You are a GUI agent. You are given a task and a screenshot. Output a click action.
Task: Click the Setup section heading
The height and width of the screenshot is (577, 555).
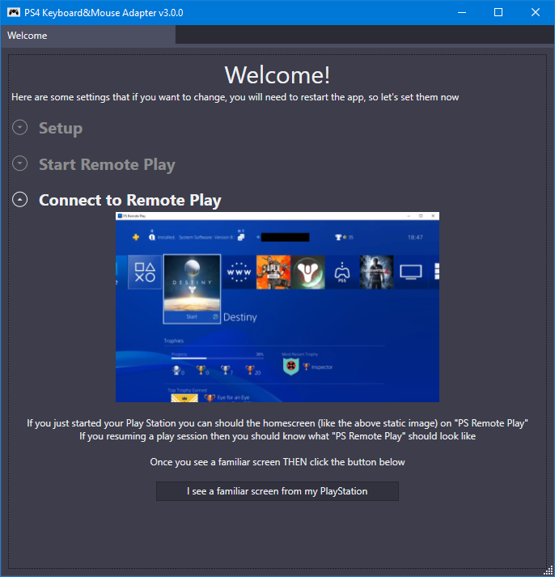click(x=61, y=128)
